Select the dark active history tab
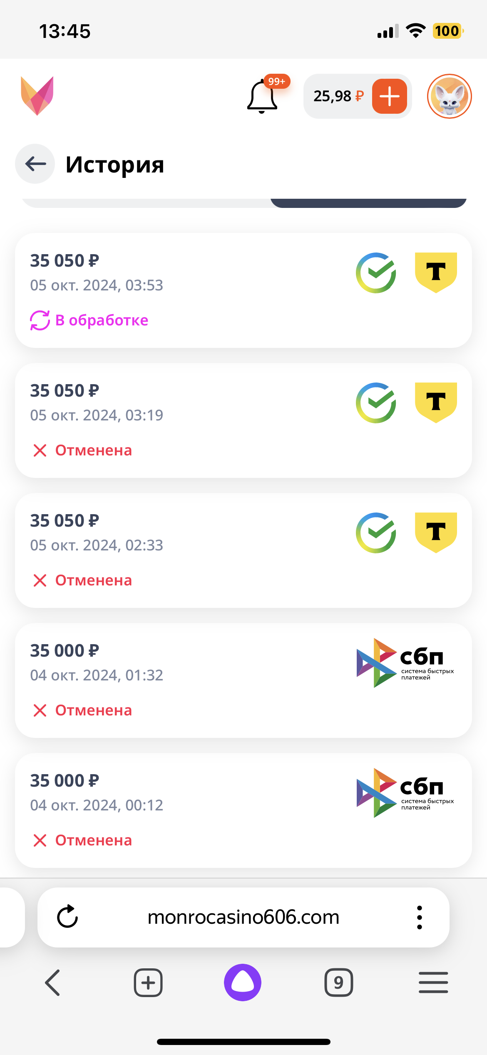The height and width of the screenshot is (1055, 487). 368,203
